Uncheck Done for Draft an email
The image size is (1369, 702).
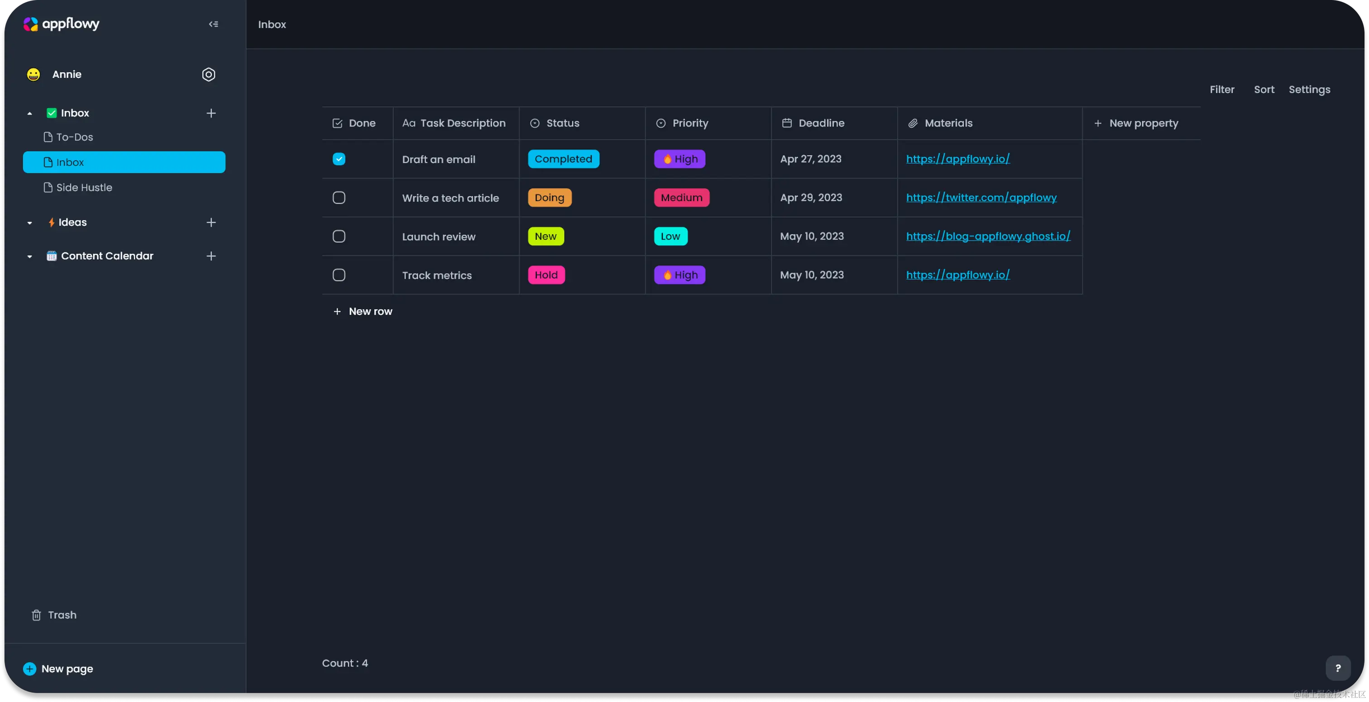339,159
